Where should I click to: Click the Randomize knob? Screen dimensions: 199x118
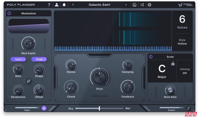[x=18, y=90]
